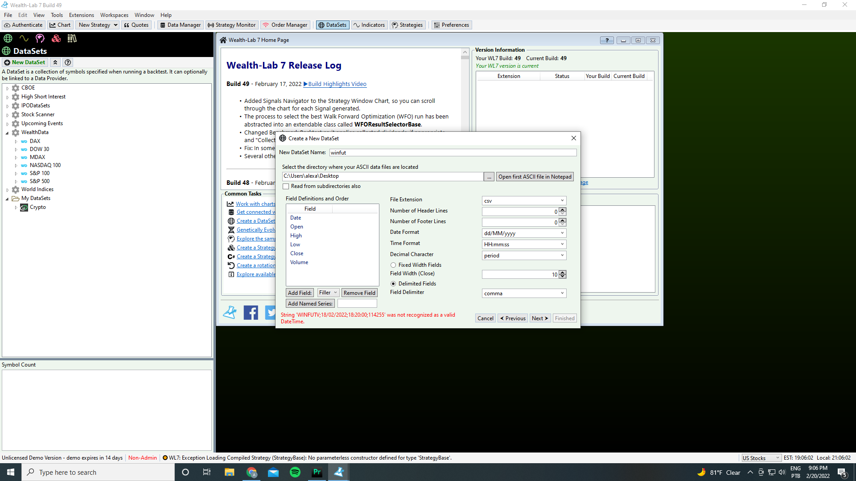Open Preferences from toolbar
Screen dimensions: 856x481
pos(452,25)
